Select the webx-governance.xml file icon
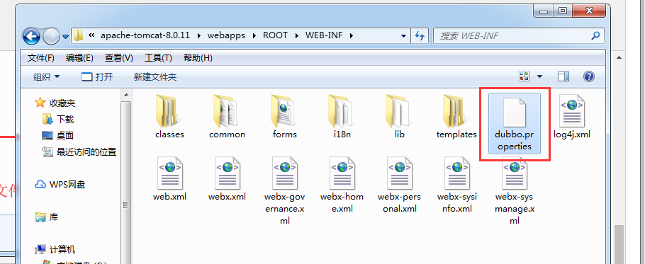 285,173
